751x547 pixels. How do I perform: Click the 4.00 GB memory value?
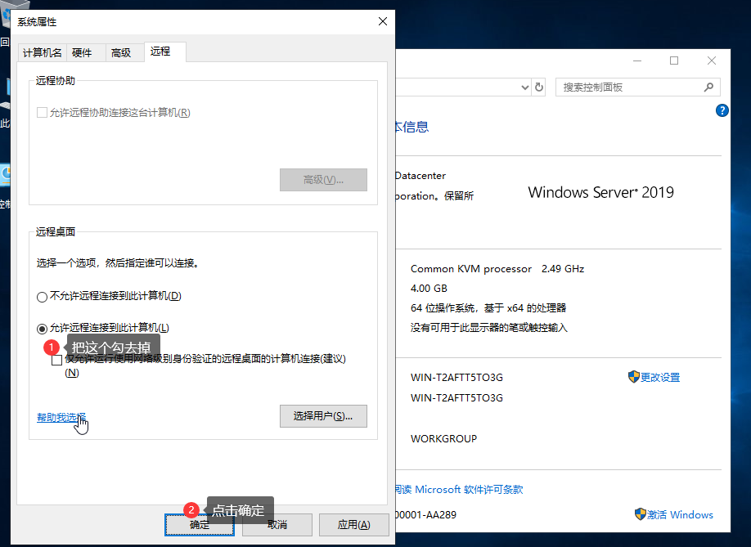point(429,288)
